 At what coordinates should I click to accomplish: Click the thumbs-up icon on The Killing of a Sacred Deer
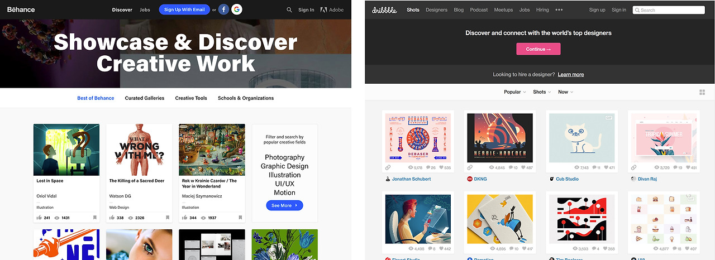pos(112,218)
